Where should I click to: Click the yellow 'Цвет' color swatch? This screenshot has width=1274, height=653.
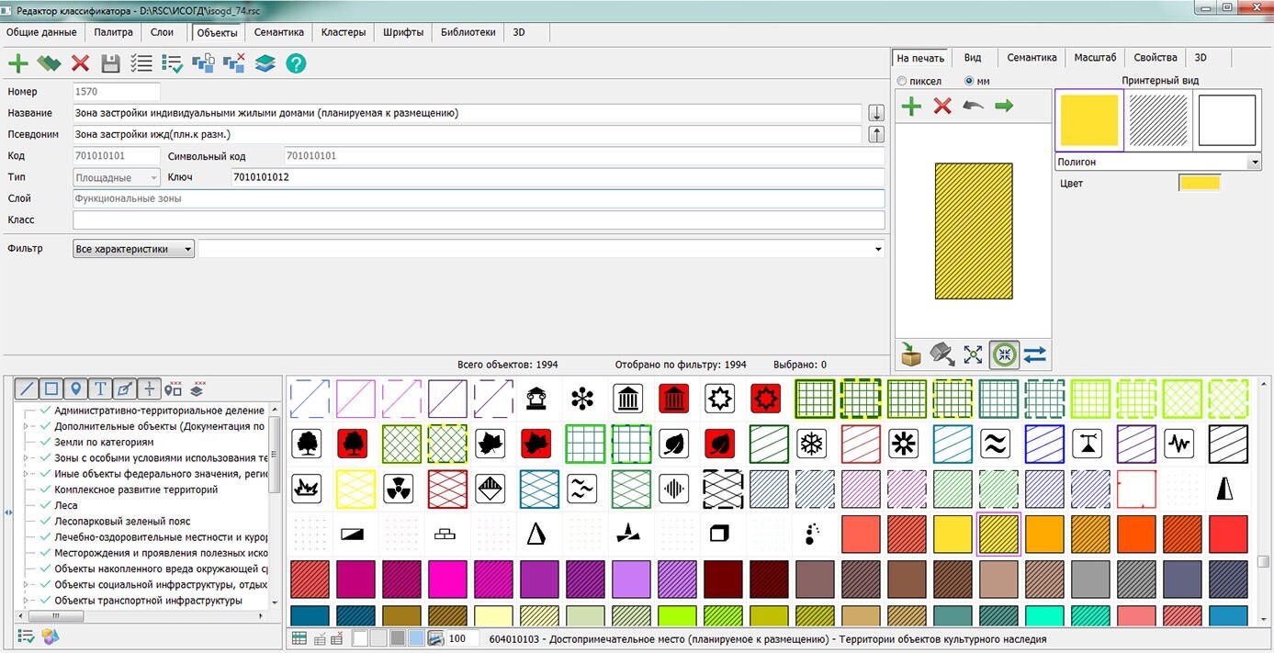(x=1200, y=184)
